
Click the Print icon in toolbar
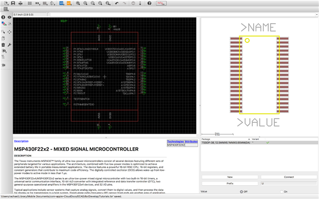click(21, 3)
